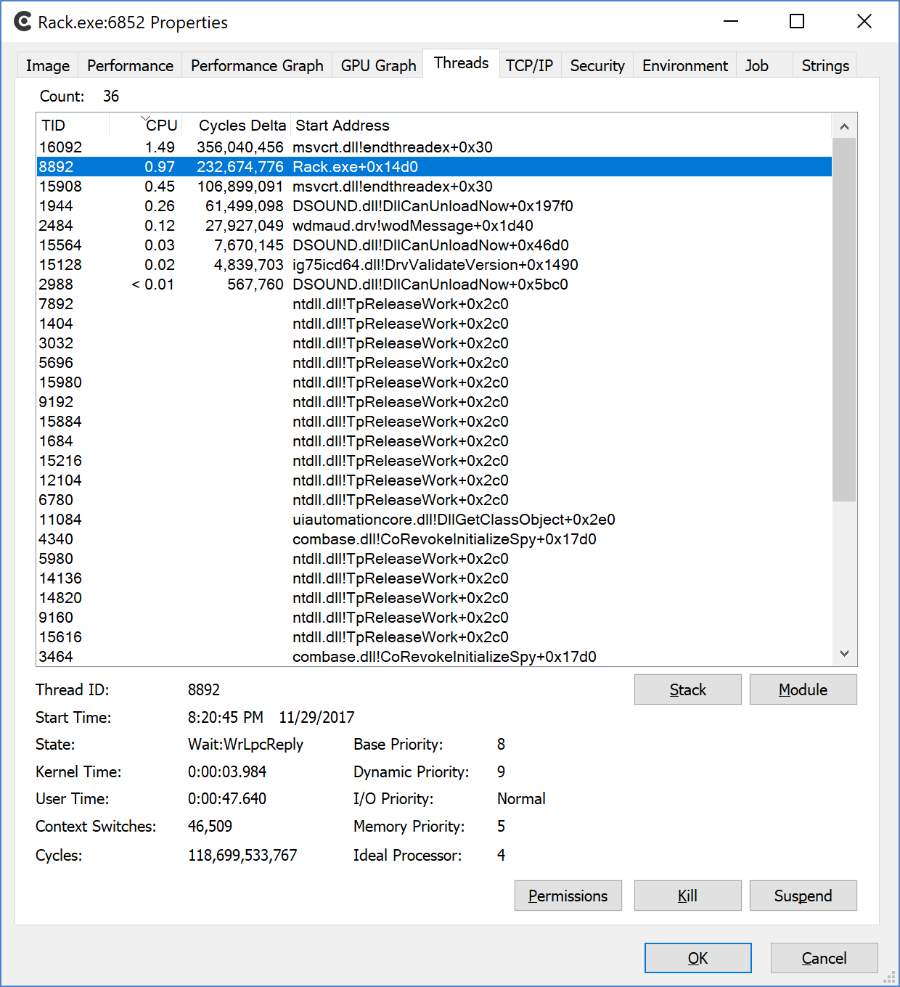Select thread row 14820
This screenshot has width=900, height=987.
click(434, 598)
